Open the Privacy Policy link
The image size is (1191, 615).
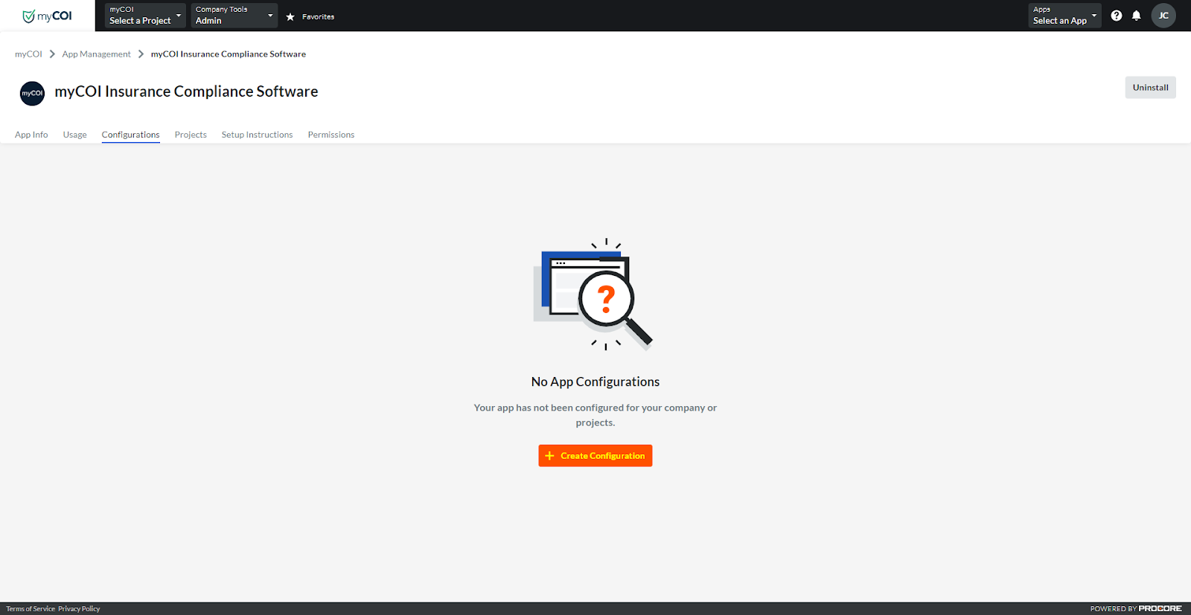pos(79,609)
